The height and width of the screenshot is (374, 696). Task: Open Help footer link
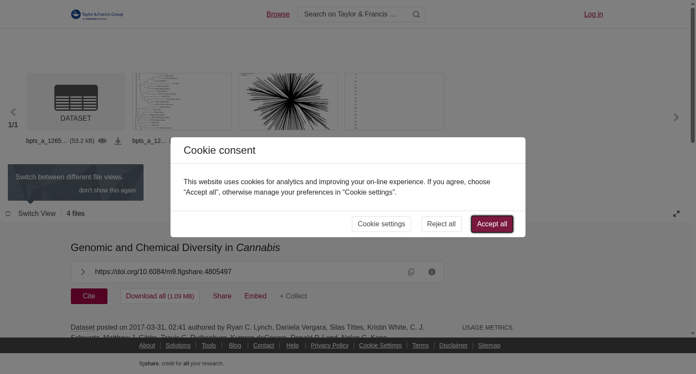click(292, 345)
